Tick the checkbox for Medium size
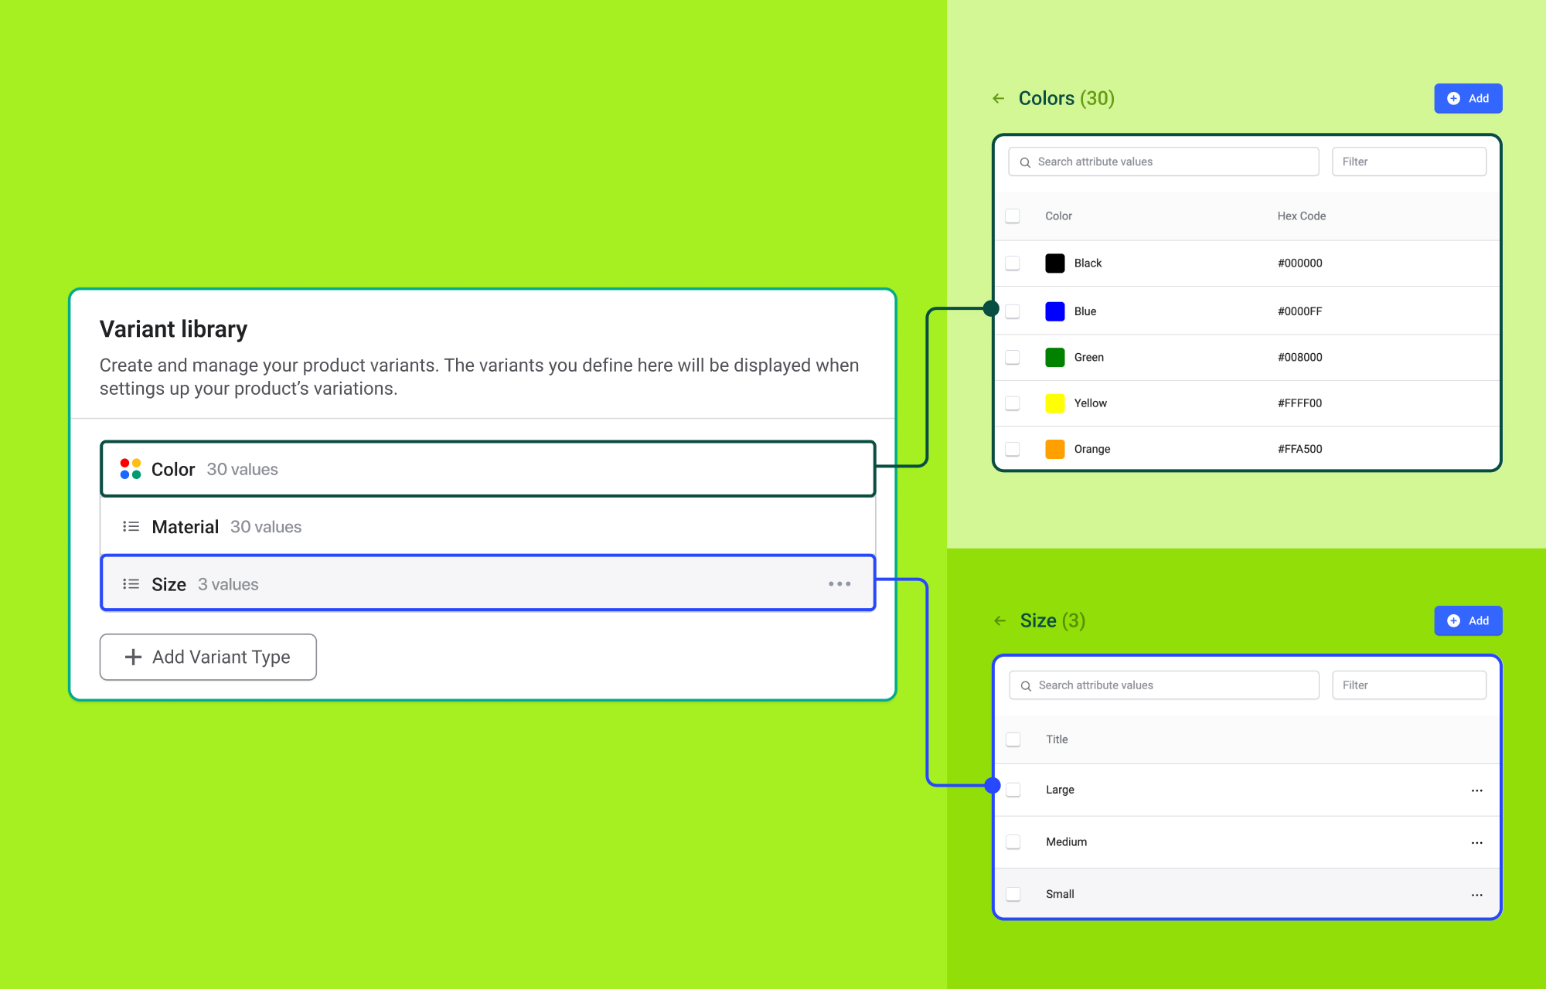The width and height of the screenshot is (1546, 989). [1013, 842]
